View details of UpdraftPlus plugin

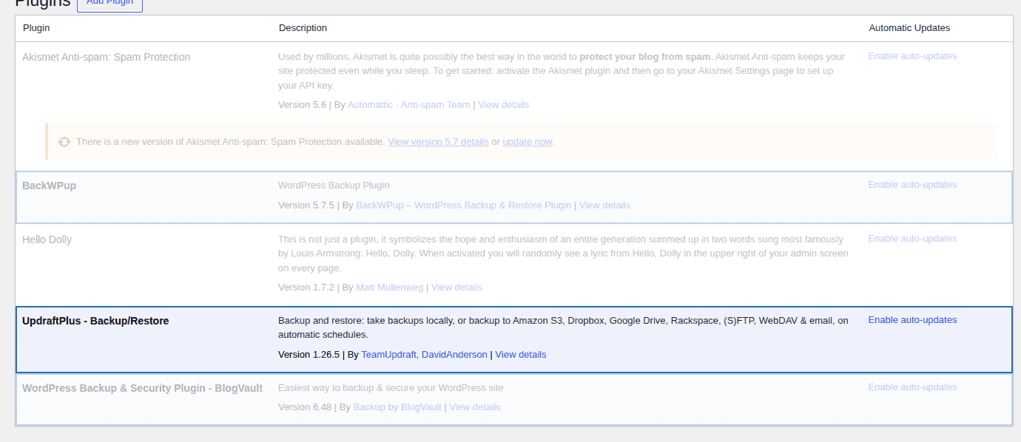pos(521,355)
